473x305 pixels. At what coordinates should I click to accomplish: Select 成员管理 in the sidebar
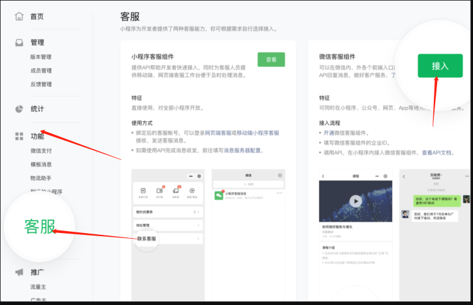click(x=41, y=71)
